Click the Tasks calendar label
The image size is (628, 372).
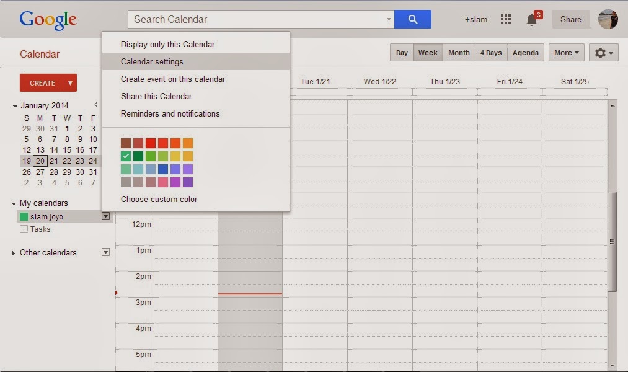tap(40, 229)
